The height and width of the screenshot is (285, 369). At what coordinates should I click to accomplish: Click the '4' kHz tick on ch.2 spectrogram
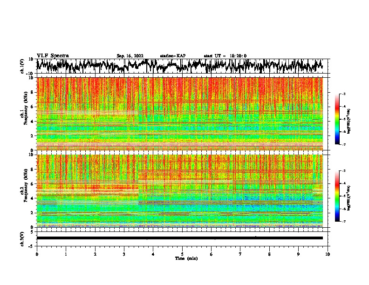coord(32,198)
